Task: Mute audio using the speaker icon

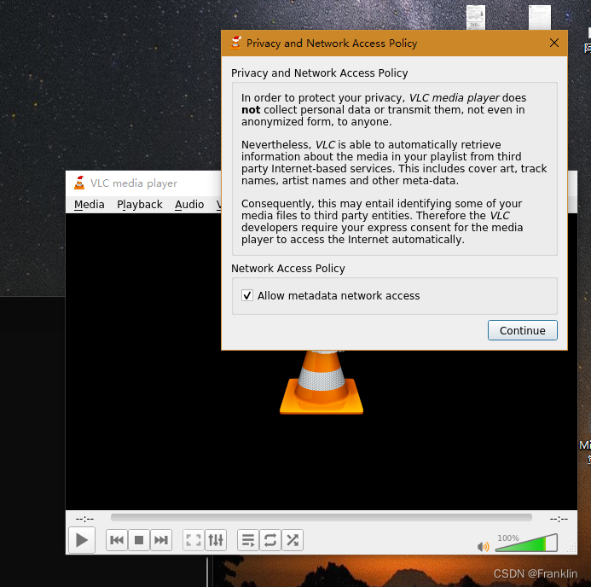Action: [x=484, y=546]
